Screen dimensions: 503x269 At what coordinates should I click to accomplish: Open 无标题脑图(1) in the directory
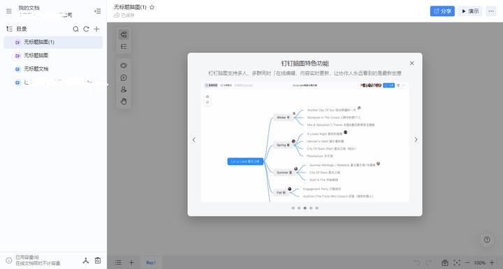pyautogui.click(x=53, y=42)
